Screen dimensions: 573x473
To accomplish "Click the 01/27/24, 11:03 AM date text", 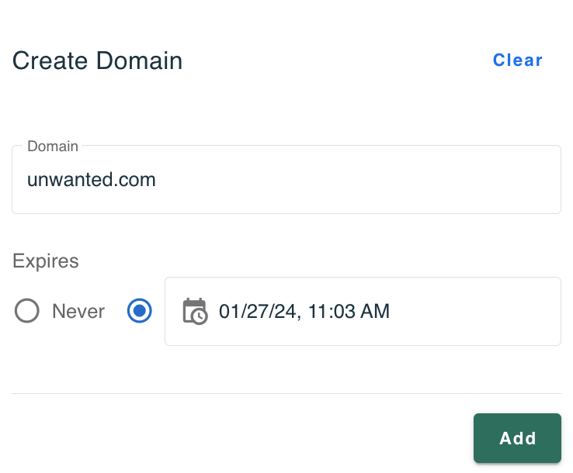I will click(x=304, y=311).
